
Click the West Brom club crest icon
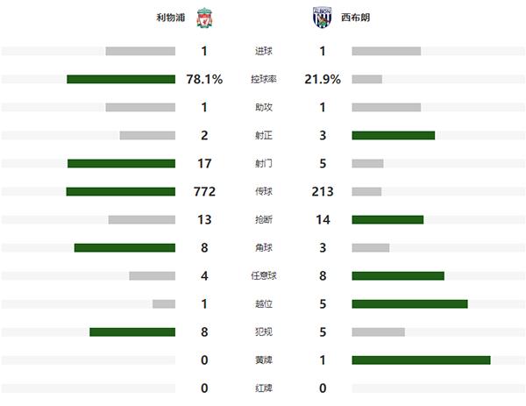point(322,18)
